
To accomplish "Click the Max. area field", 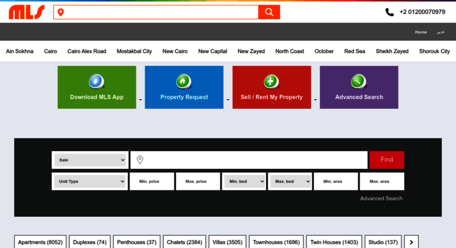I will pyautogui.click(x=382, y=182).
